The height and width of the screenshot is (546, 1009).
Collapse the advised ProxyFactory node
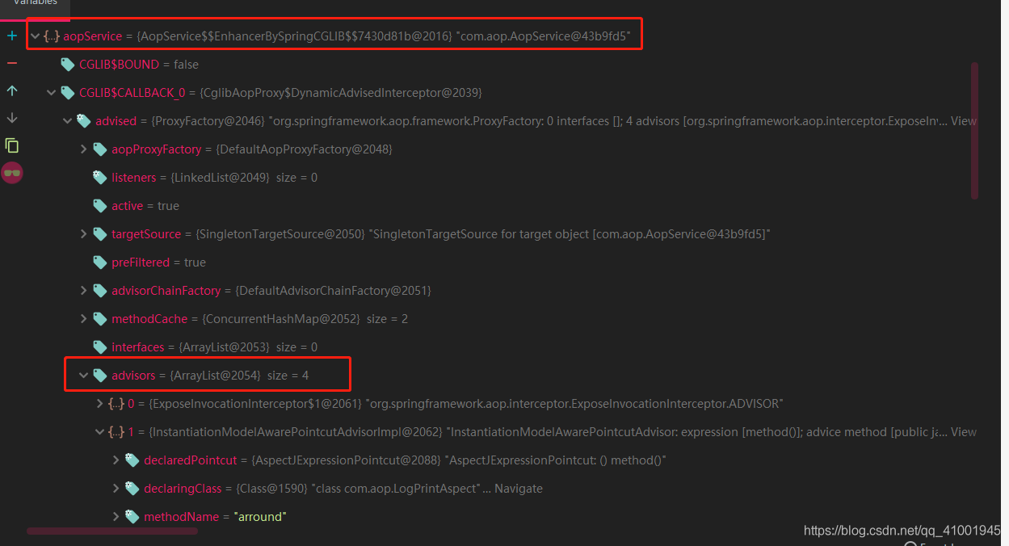pos(68,121)
